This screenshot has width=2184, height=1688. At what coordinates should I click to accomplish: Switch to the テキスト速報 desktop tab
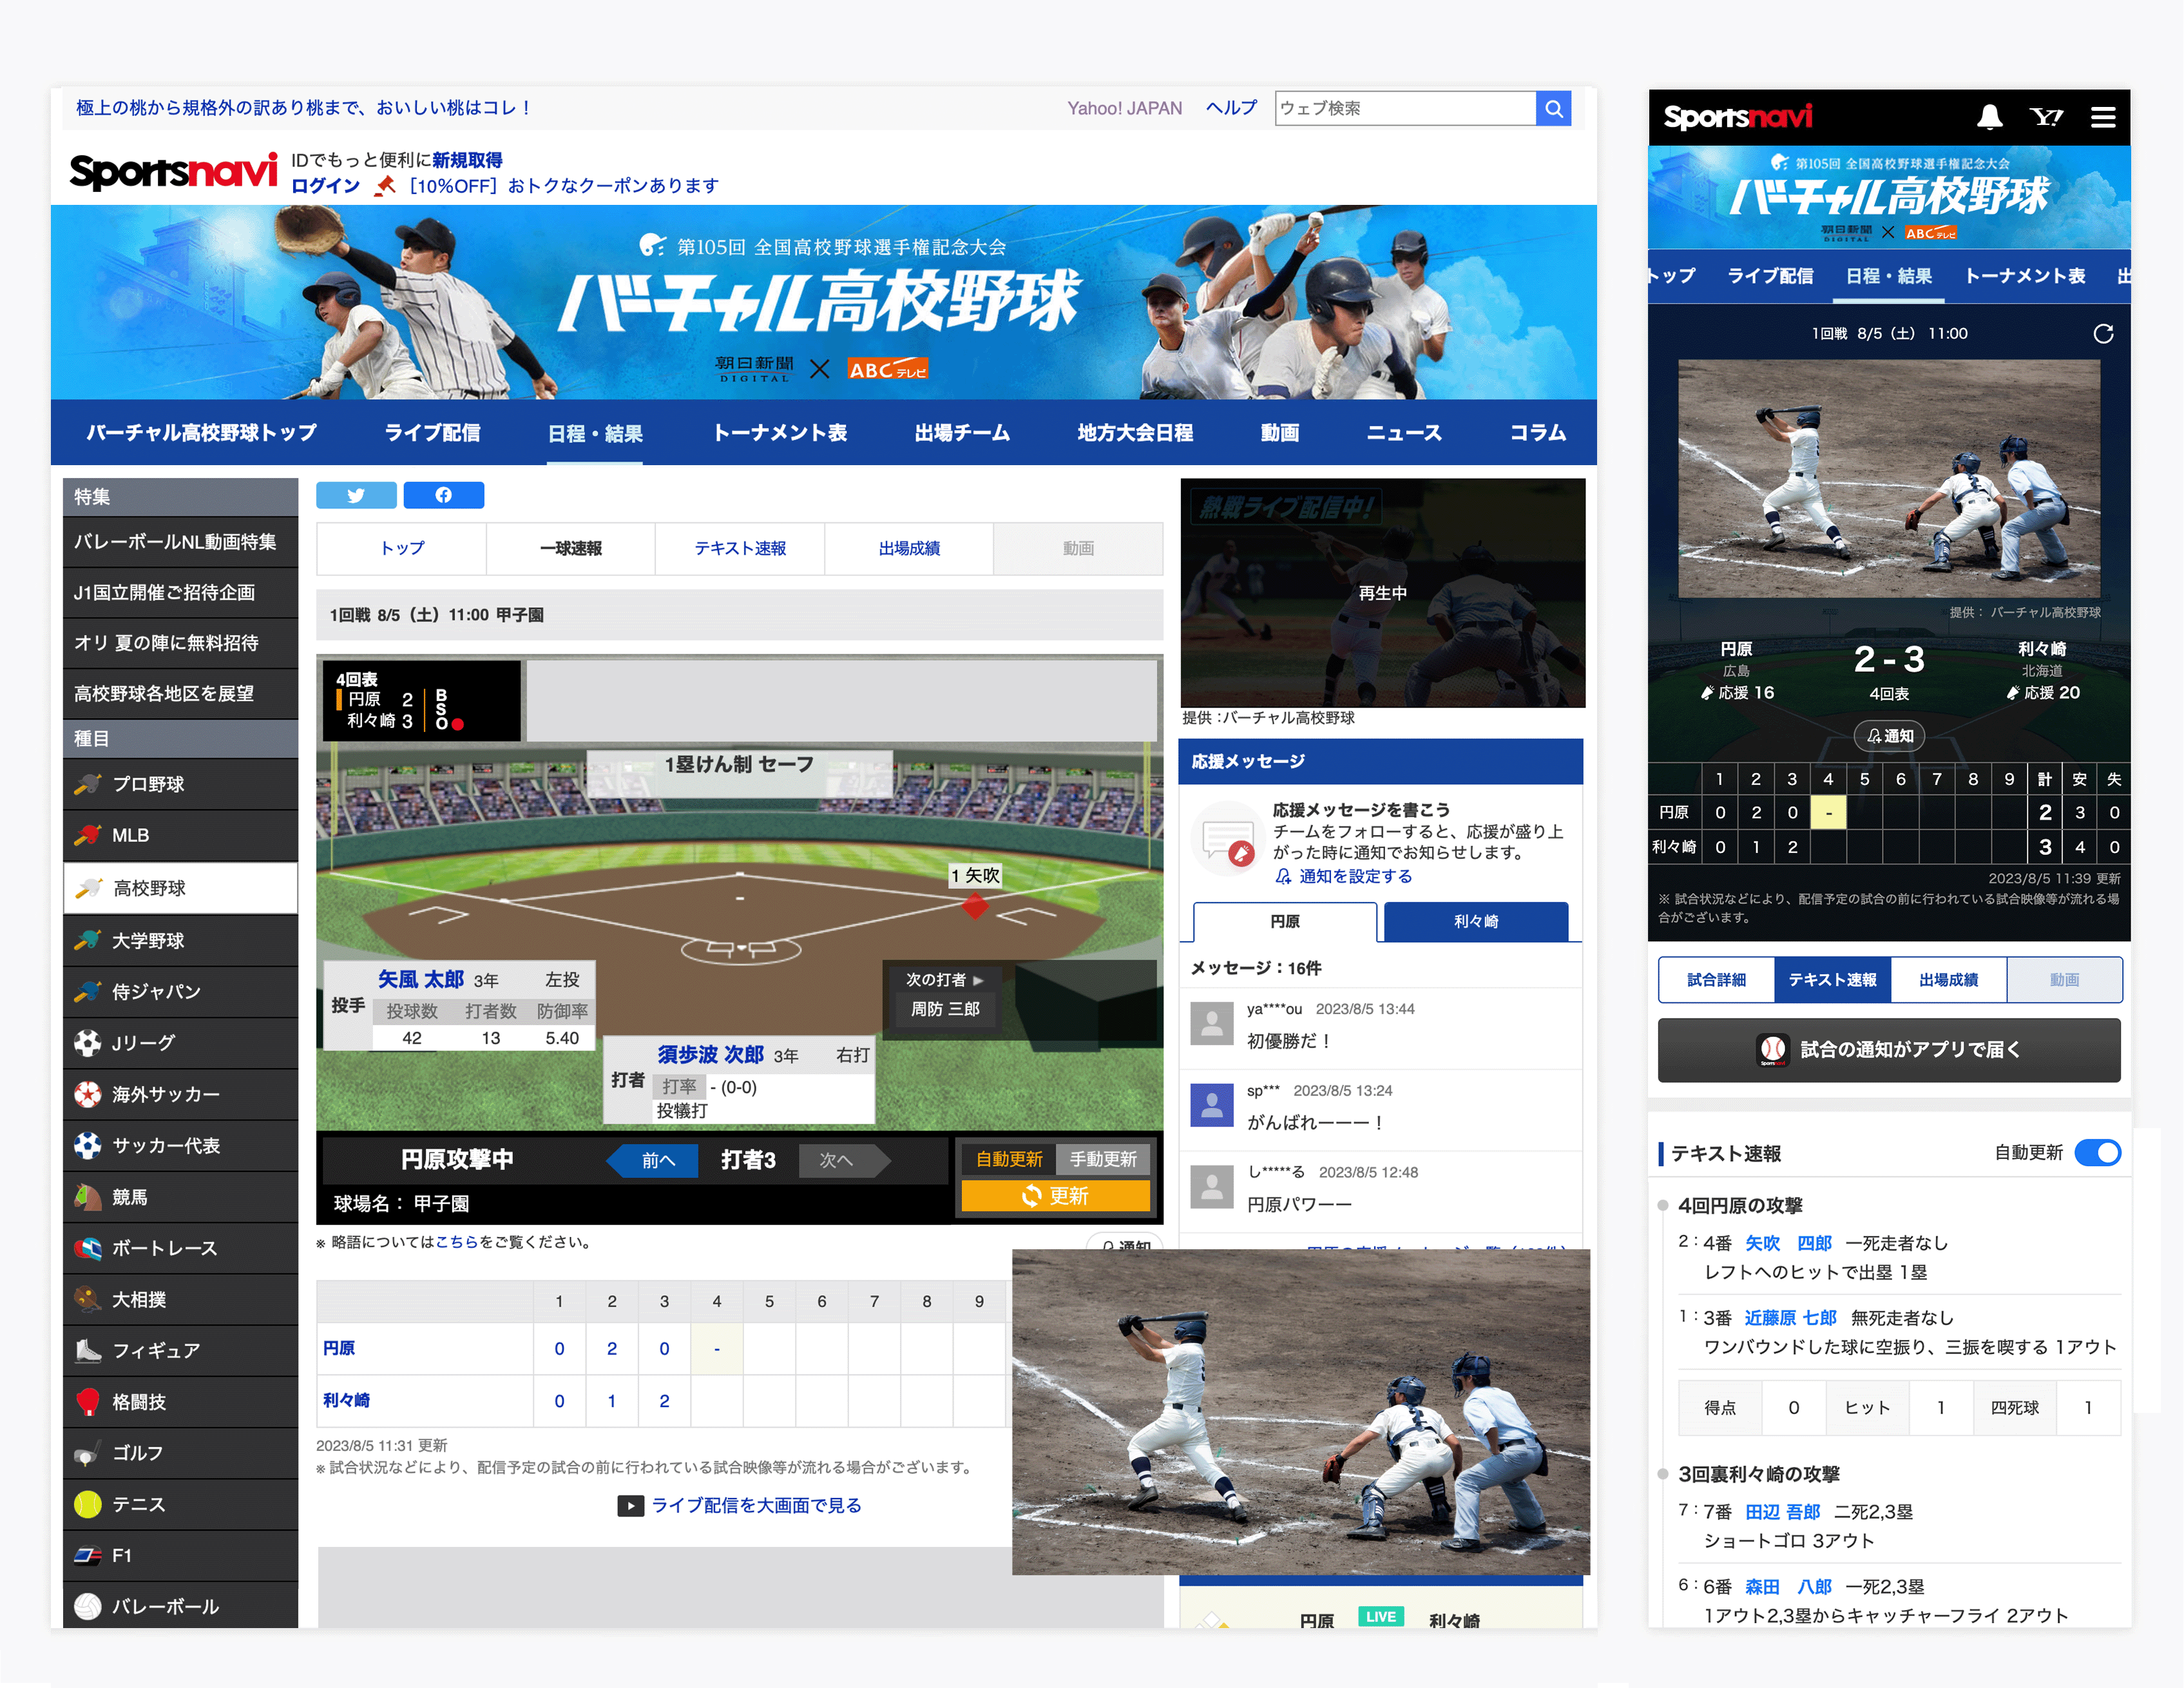(740, 548)
